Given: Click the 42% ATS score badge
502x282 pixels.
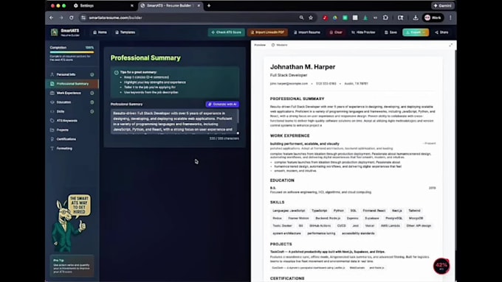Looking at the screenshot, I should tap(441, 266).
